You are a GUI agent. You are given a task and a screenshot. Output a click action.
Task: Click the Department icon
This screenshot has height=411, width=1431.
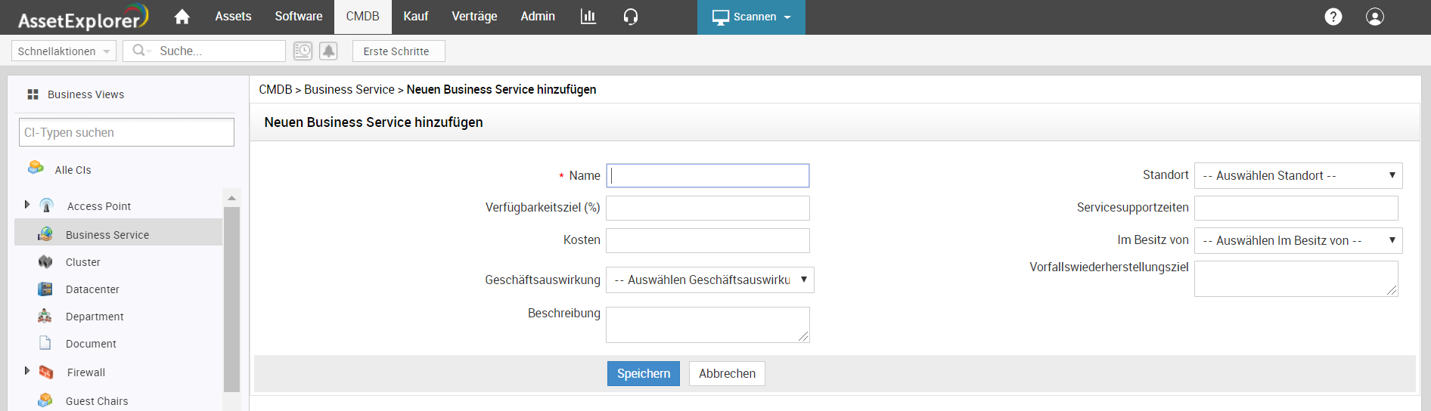[45, 316]
